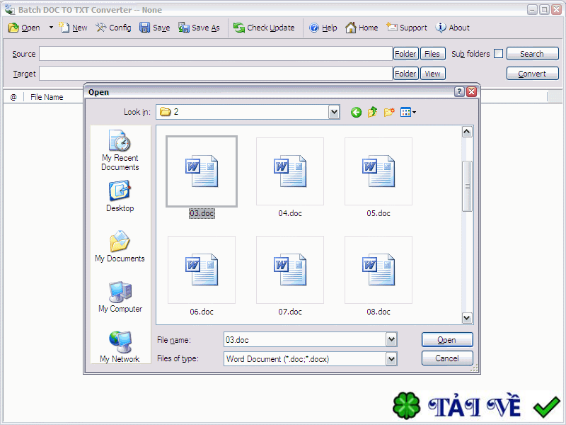Click the file list scrollbar thumb
This screenshot has width=566, height=425.
point(467,186)
